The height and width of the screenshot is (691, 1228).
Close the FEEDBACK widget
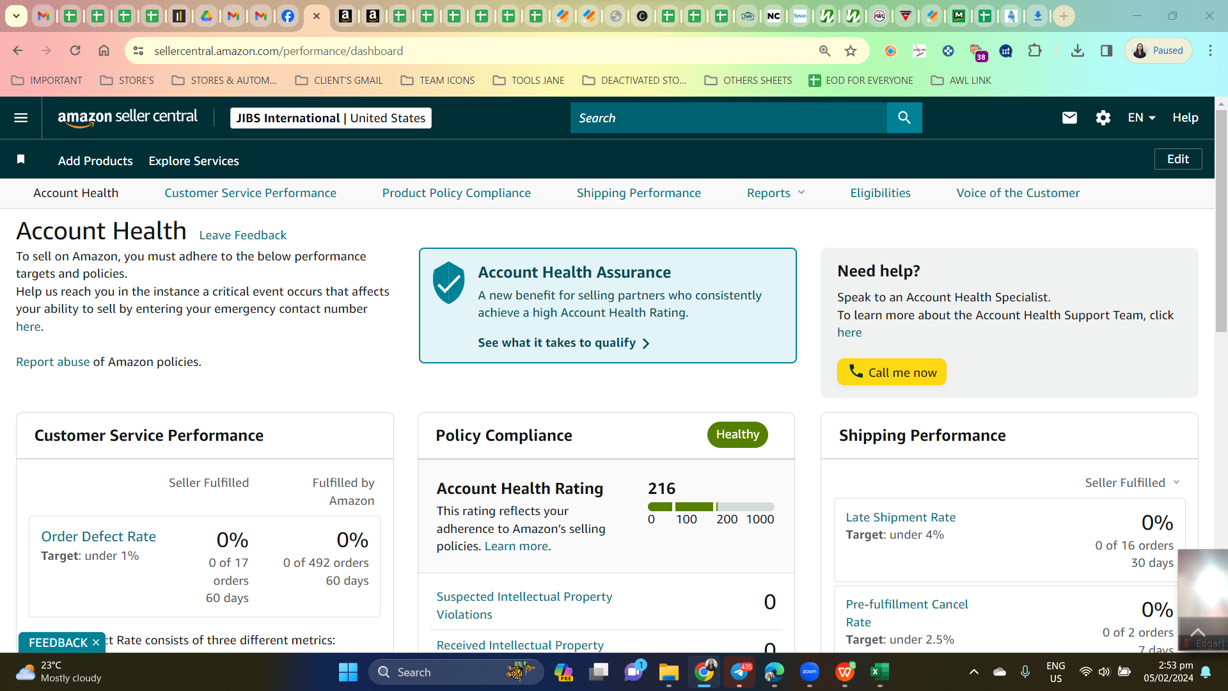point(96,642)
